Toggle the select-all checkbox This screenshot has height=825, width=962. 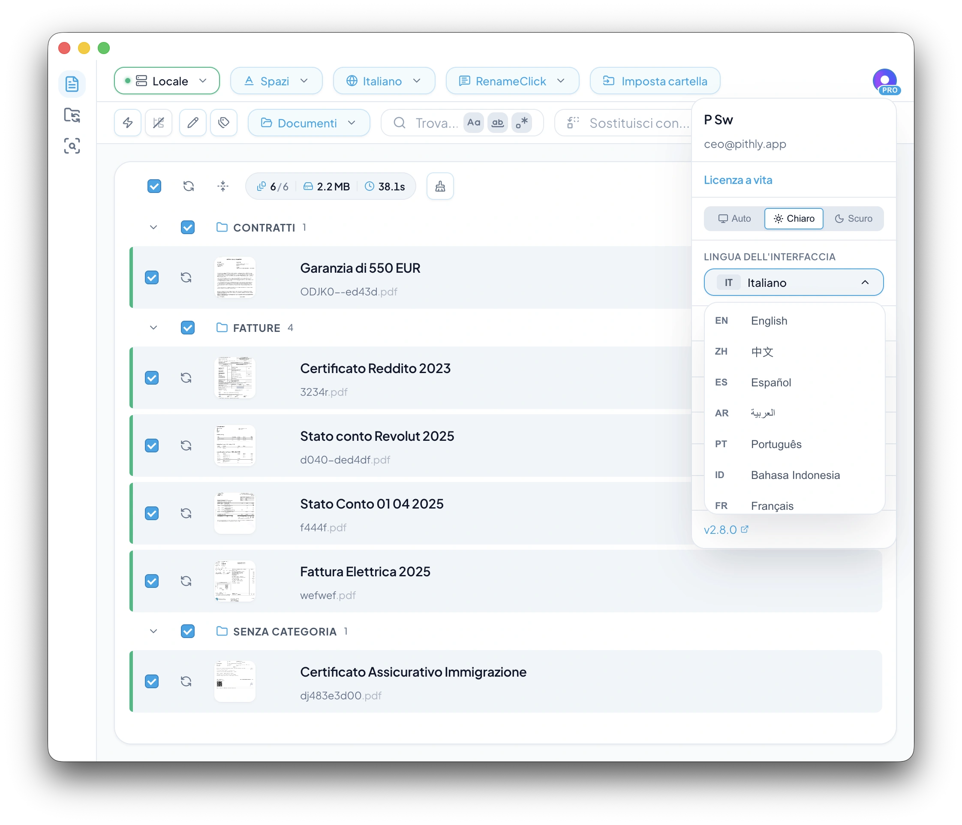coord(154,186)
